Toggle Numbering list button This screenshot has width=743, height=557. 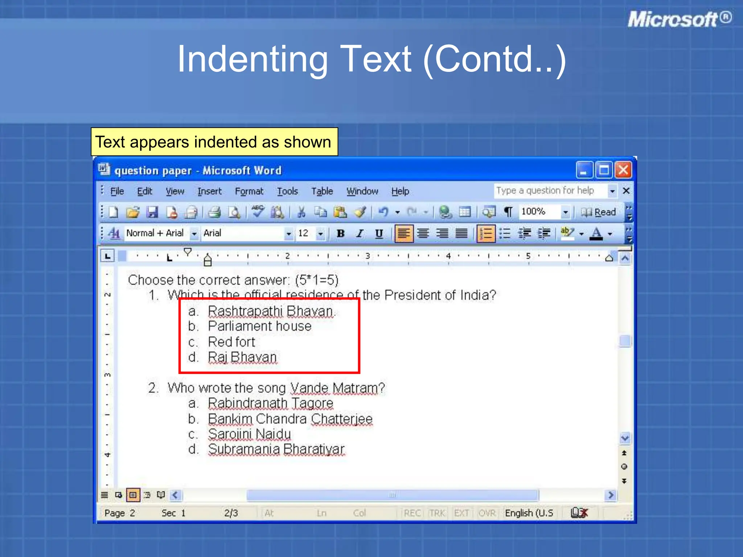click(486, 234)
